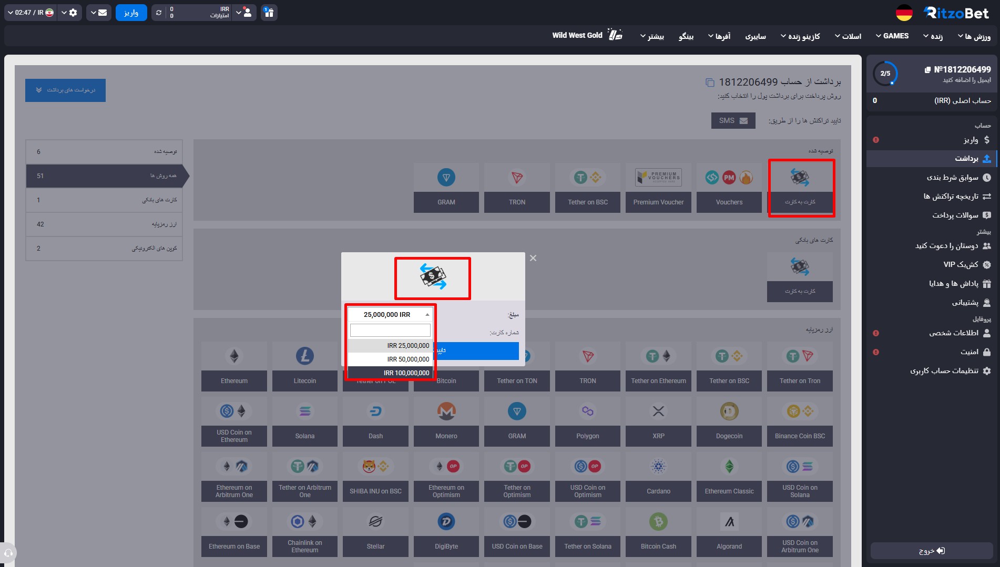Image resolution: width=1000 pixels, height=567 pixels.
Task: Click the RitzoBet logo
Action: (956, 13)
